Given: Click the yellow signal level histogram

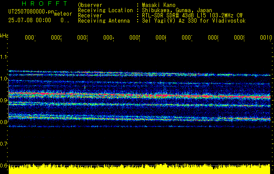Looking at the screenshot, I should coord(139,169).
